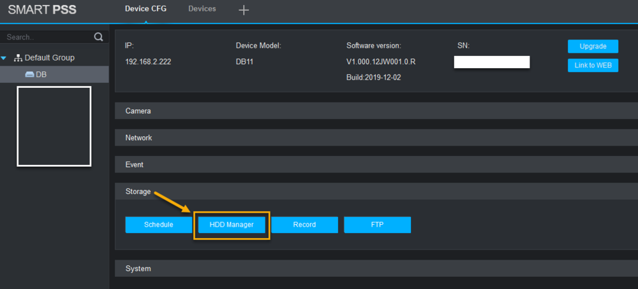Open the FTP settings
Screen dimensions: 638x289
(377, 225)
